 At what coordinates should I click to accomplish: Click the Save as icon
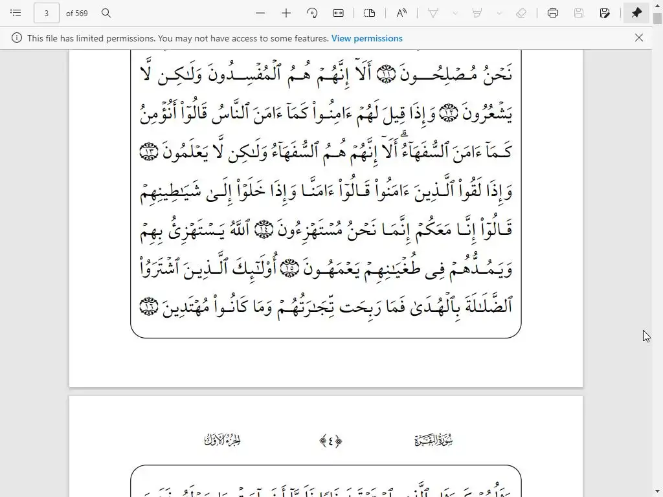(605, 13)
